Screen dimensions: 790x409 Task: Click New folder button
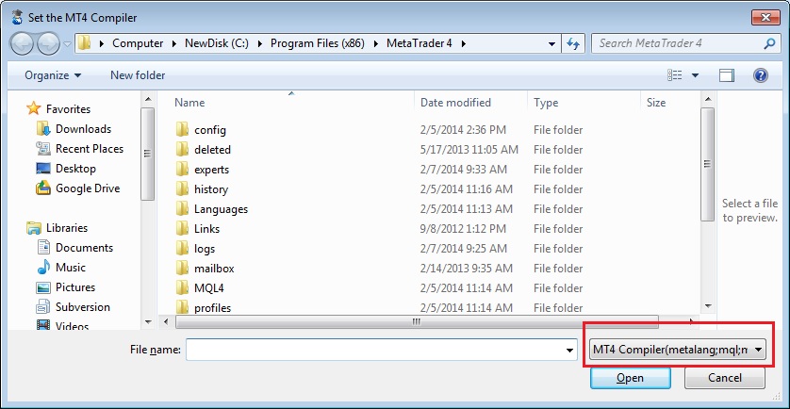[138, 75]
